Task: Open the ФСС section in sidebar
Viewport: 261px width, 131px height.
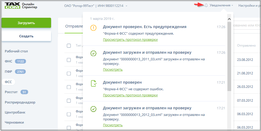Action: [8, 82]
